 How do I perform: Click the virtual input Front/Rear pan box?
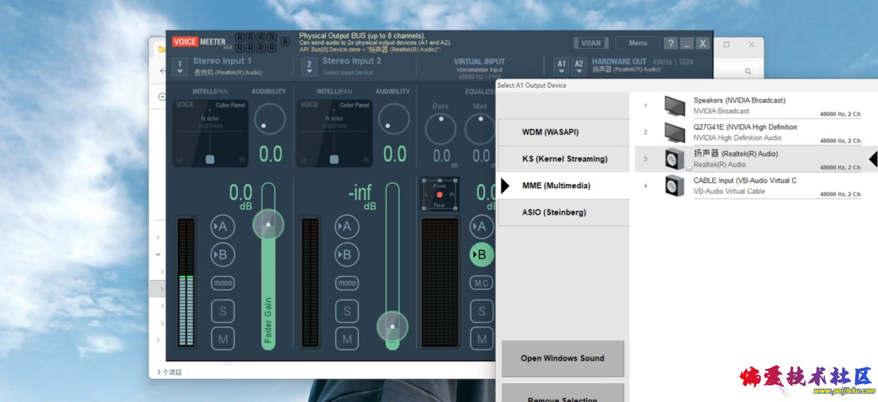[439, 195]
